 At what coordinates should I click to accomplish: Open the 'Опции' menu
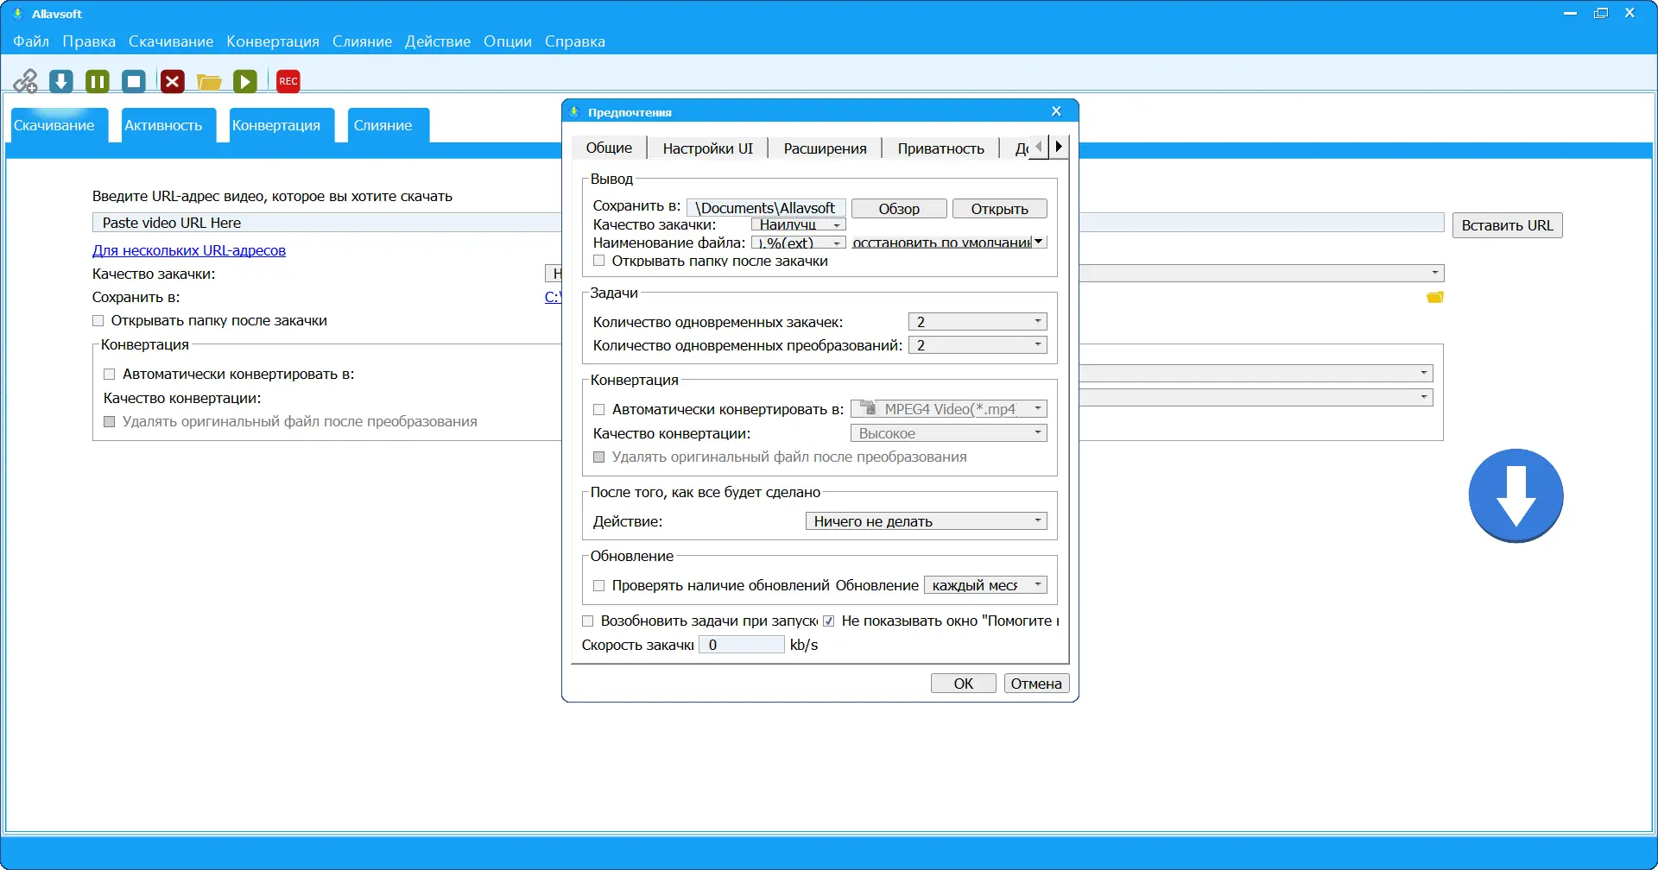coord(508,41)
